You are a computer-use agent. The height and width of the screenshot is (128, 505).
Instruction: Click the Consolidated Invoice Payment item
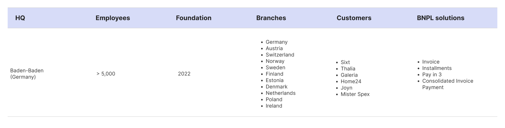click(448, 84)
